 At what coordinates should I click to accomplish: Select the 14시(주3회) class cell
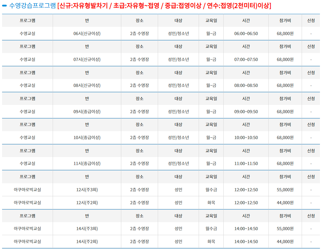(87, 229)
